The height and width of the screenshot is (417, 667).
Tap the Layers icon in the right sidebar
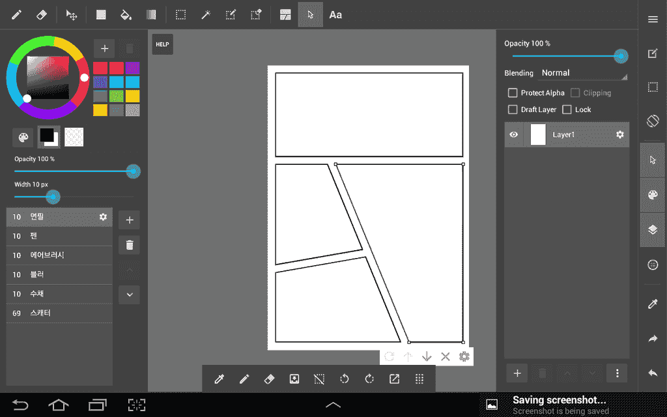[652, 229]
